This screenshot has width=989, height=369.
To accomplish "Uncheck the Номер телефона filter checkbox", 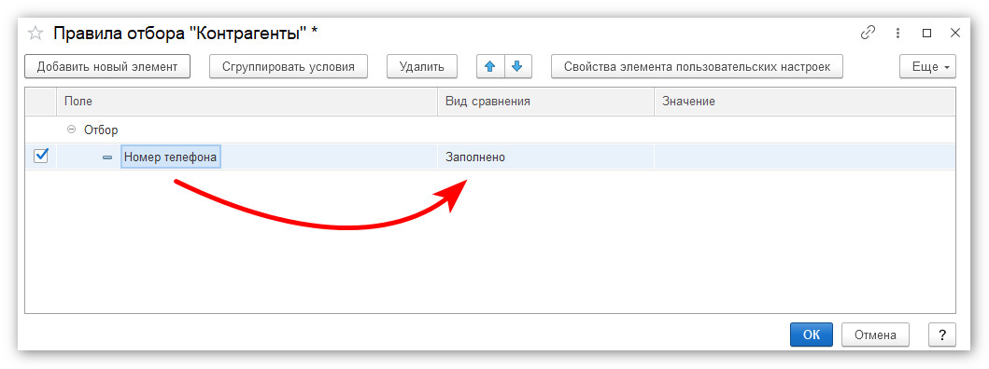I will [x=40, y=157].
